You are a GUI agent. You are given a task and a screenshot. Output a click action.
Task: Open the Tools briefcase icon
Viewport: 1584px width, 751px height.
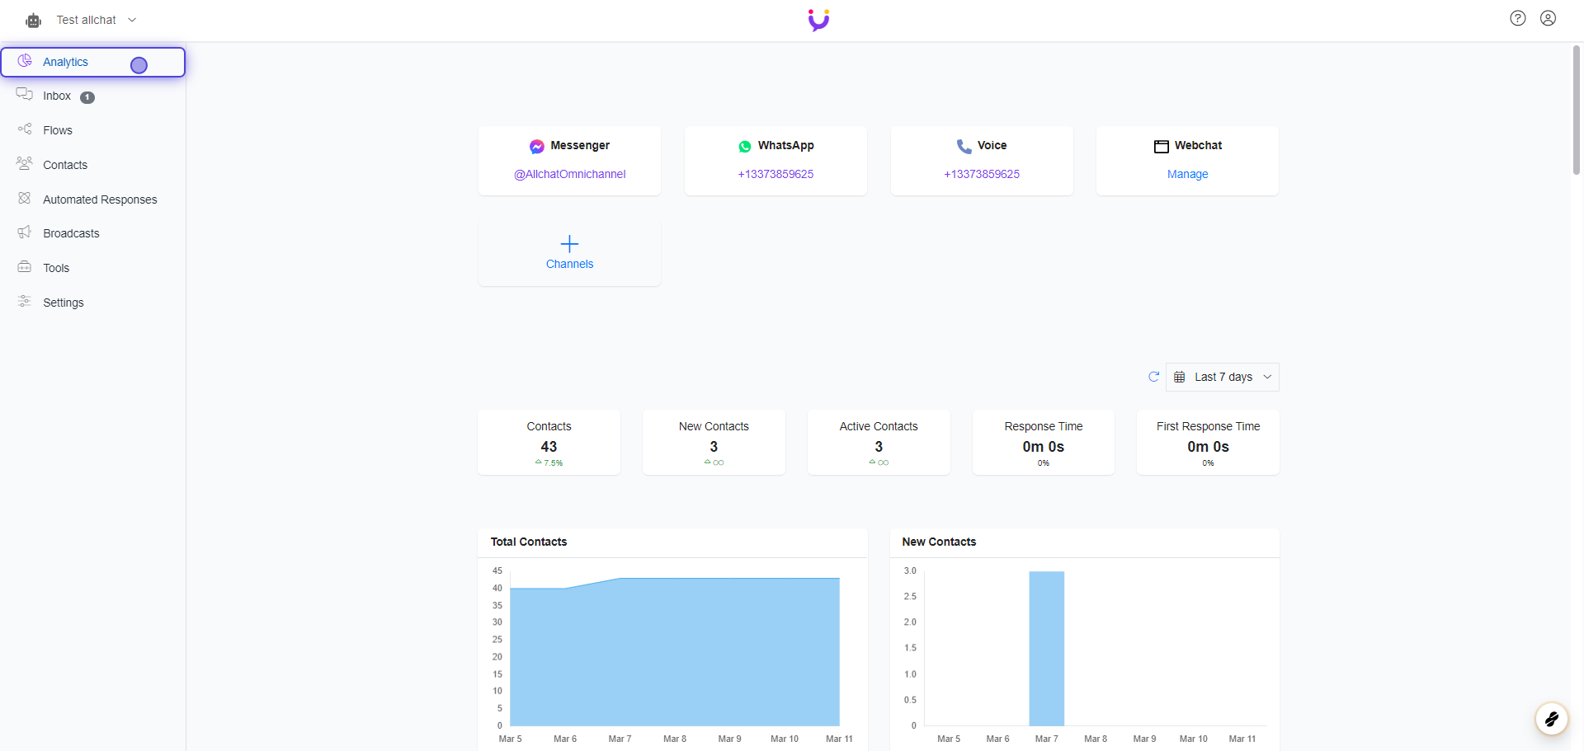pos(24,267)
